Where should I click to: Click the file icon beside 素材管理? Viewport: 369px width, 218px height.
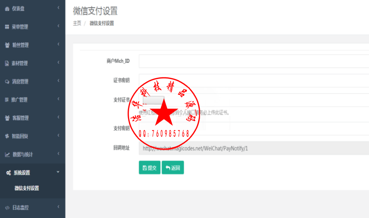[7, 63]
